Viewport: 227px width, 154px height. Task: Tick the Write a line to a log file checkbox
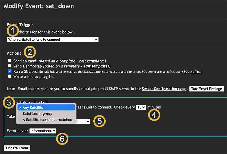pos(10,76)
